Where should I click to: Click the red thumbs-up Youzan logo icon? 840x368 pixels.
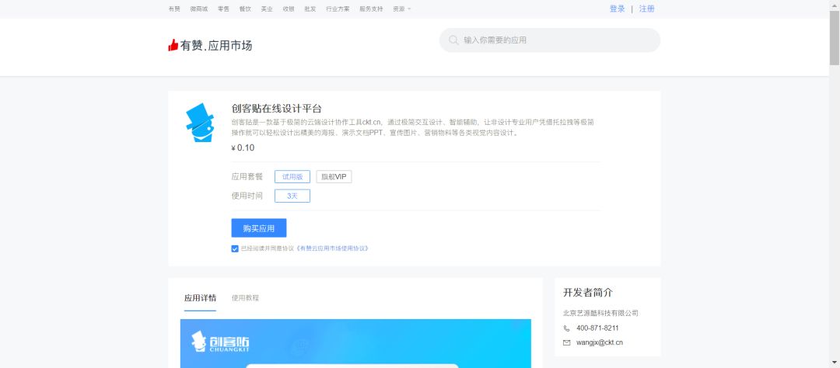point(173,46)
